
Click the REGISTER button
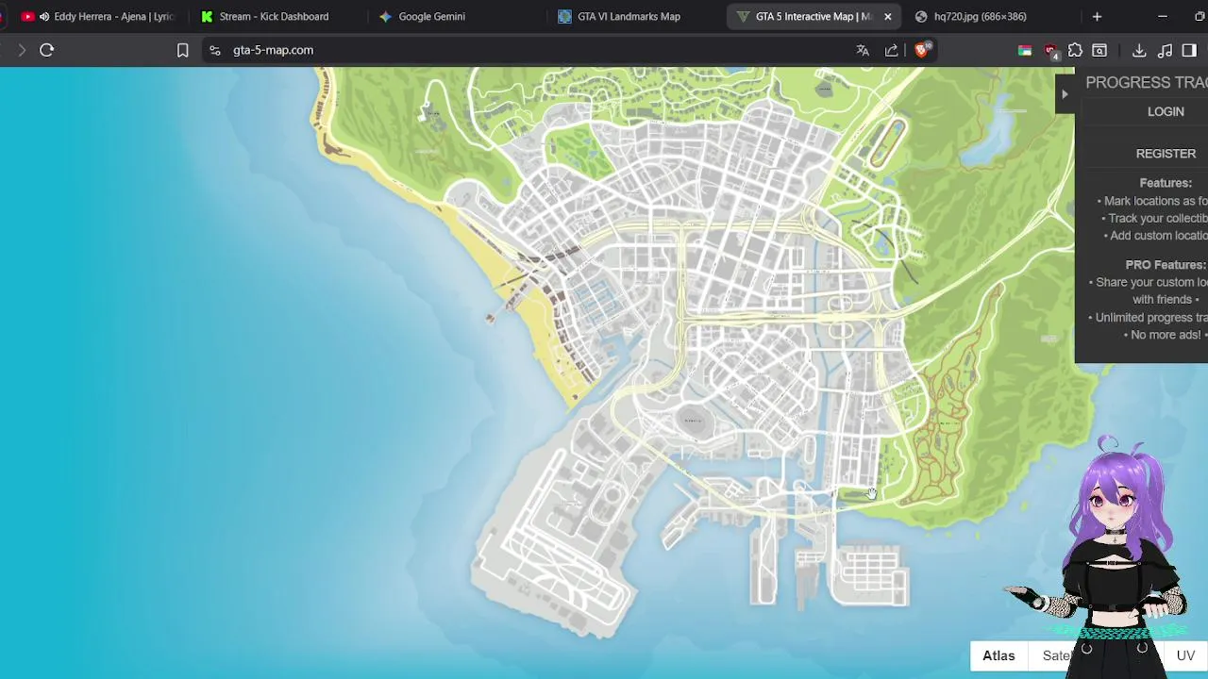(x=1166, y=154)
